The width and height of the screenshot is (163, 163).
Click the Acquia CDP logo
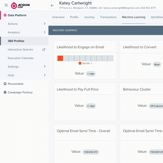(x=20, y=6)
